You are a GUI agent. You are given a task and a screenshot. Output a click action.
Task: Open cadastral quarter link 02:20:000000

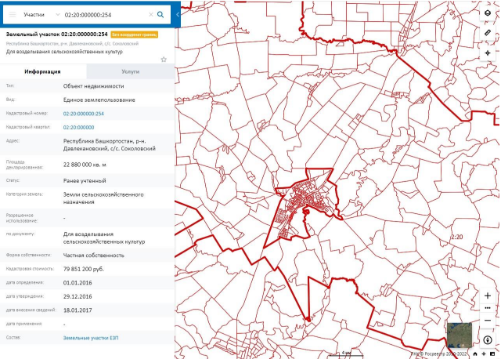tap(78, 126)
